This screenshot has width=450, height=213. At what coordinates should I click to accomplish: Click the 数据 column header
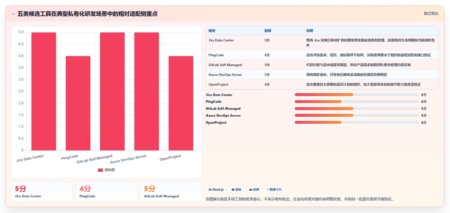pos(268,31)
